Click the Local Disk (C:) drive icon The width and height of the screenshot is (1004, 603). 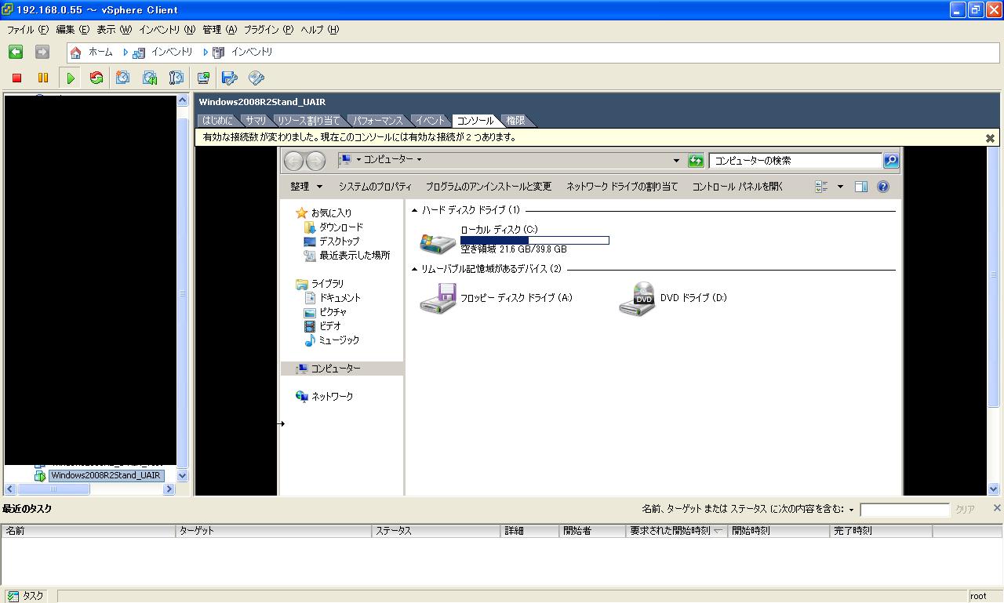[438, 242]
